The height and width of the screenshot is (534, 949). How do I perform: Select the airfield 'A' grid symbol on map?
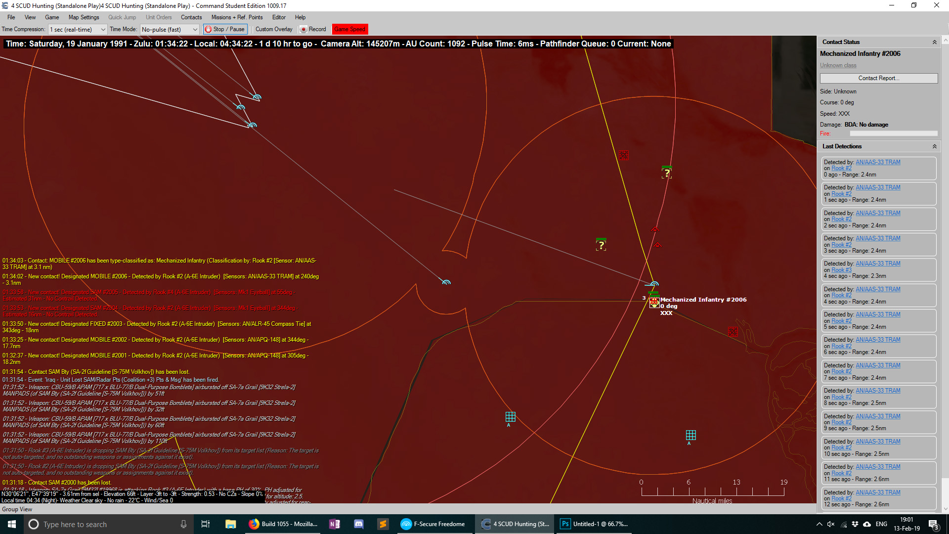(510, 417)
